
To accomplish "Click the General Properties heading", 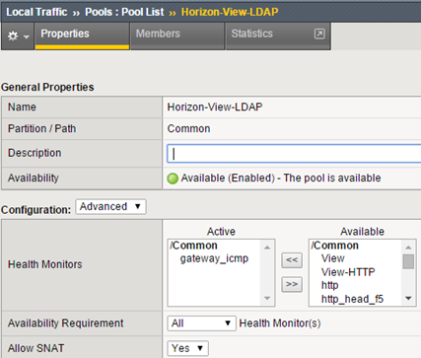I will click(47, 87).
